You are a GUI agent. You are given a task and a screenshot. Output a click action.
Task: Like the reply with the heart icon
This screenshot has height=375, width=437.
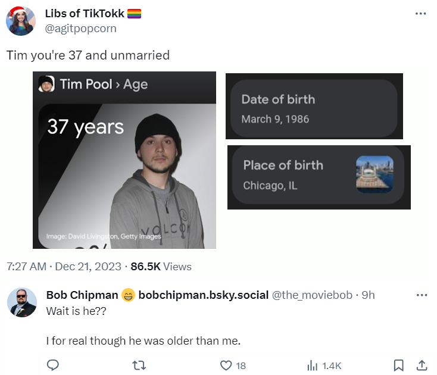(x=226, y=365)
